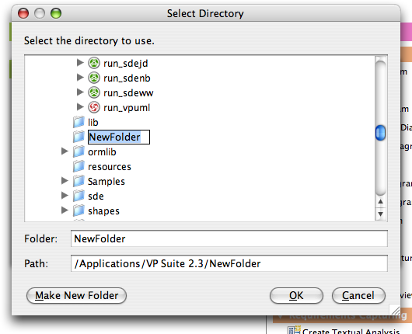This screenshot has width=412, height=334.
Task: Click into the Folder text field
Action: (229, 238)
